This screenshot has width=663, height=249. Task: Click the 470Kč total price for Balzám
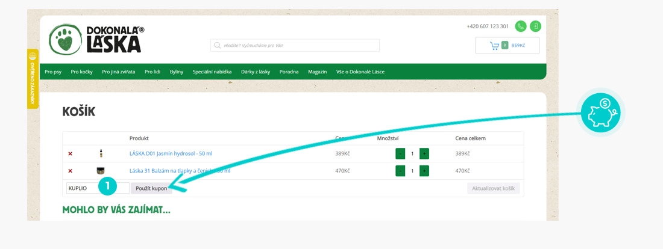point(462,171)
